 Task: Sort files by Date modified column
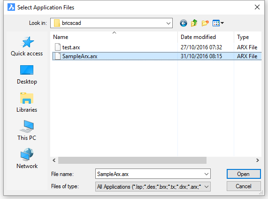coord(206,37)
